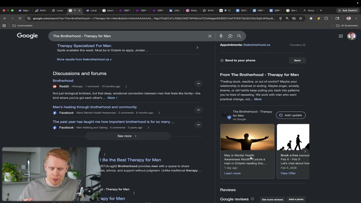Expand Men's healing through brotherhood discussion

pos(199,110)
